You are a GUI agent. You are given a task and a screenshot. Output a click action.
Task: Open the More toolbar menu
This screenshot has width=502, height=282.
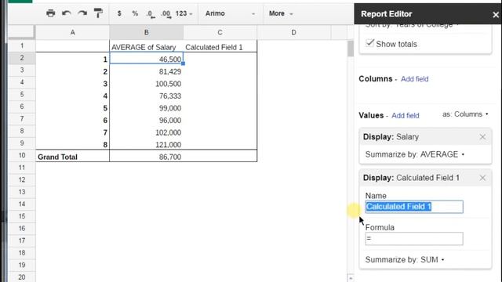point(281,13)
